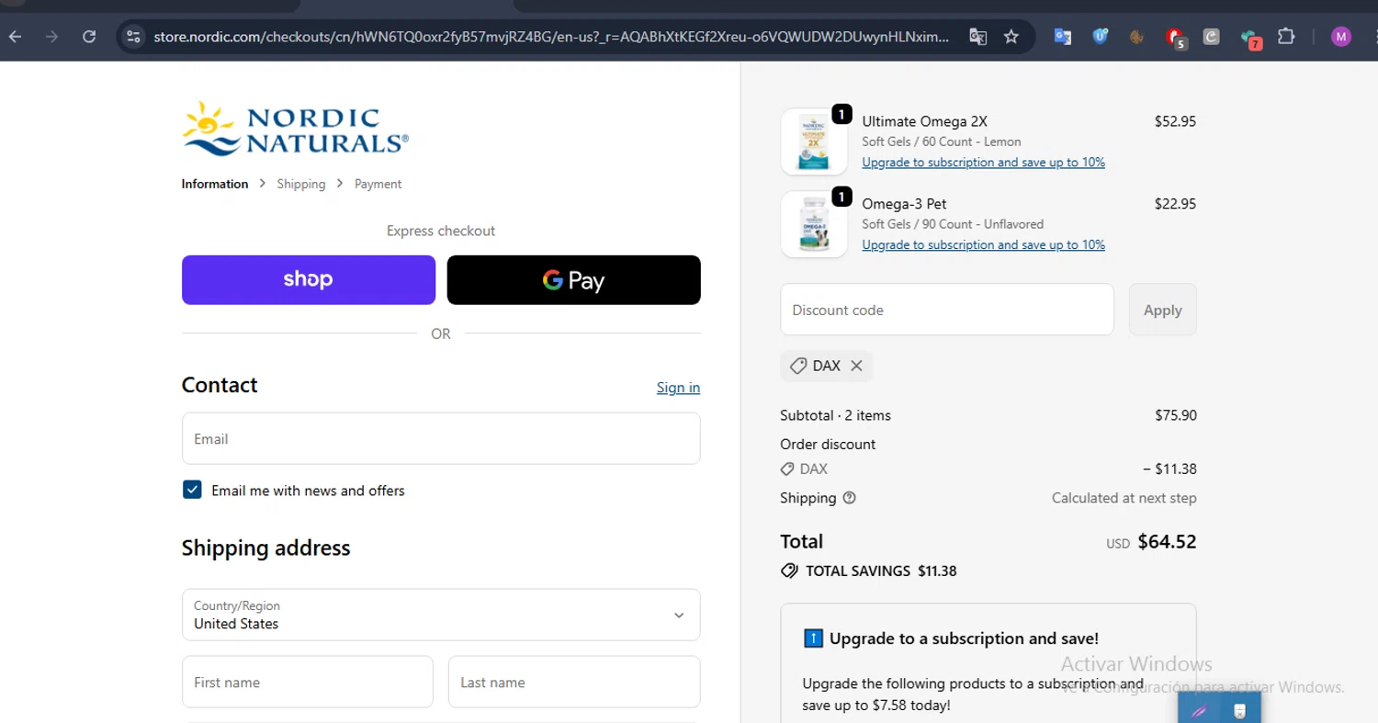Focus the Last name field
This screenshot has height=723, width=1378.
574,682
